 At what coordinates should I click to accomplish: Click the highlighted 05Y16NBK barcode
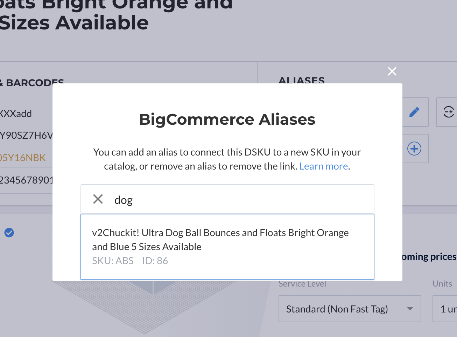(23, 158)
